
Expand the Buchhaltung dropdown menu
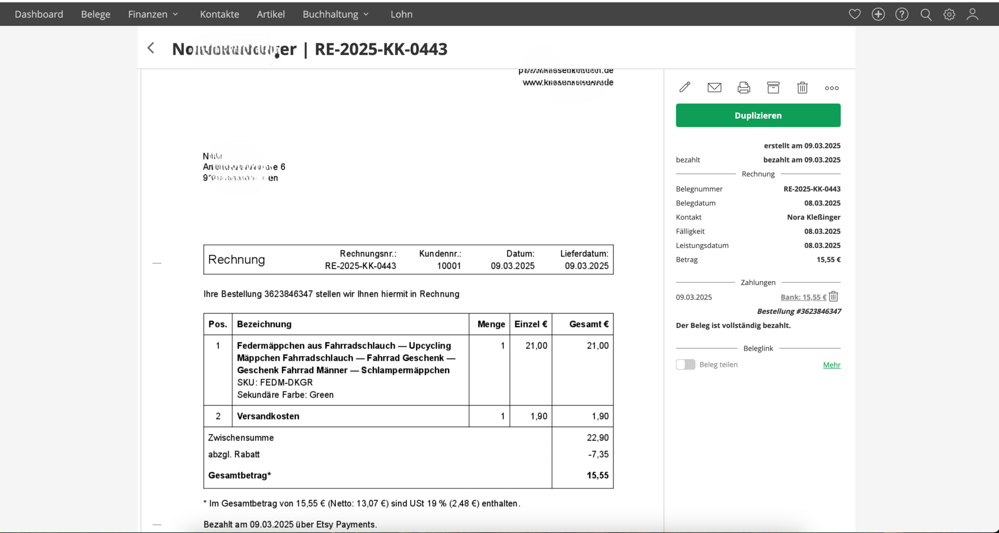(336, 14)
